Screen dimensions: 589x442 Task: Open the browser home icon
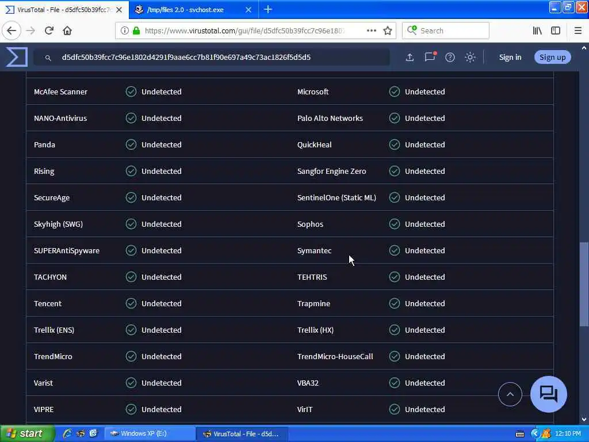[67, 31]
